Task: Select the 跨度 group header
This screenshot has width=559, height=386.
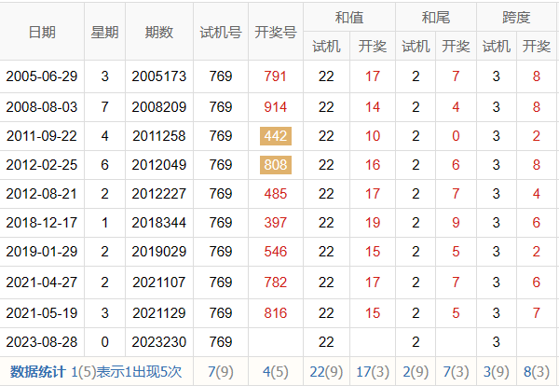Action: pos(516,17)
